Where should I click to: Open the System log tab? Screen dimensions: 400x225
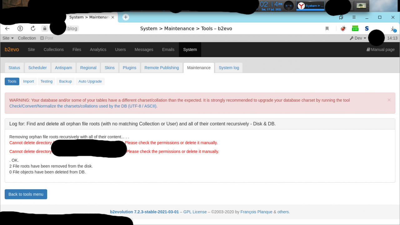(229, 68)
